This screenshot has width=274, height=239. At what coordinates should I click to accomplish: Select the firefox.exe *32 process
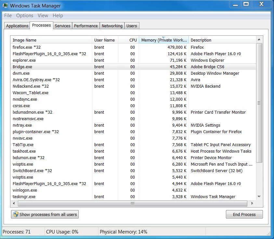coord(133,47)
